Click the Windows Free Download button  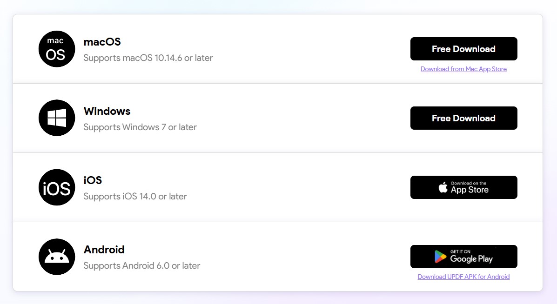463,118
